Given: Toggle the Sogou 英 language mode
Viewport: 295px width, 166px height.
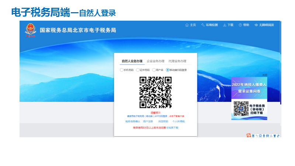Looking at the screenshot, I should point(253,136).
